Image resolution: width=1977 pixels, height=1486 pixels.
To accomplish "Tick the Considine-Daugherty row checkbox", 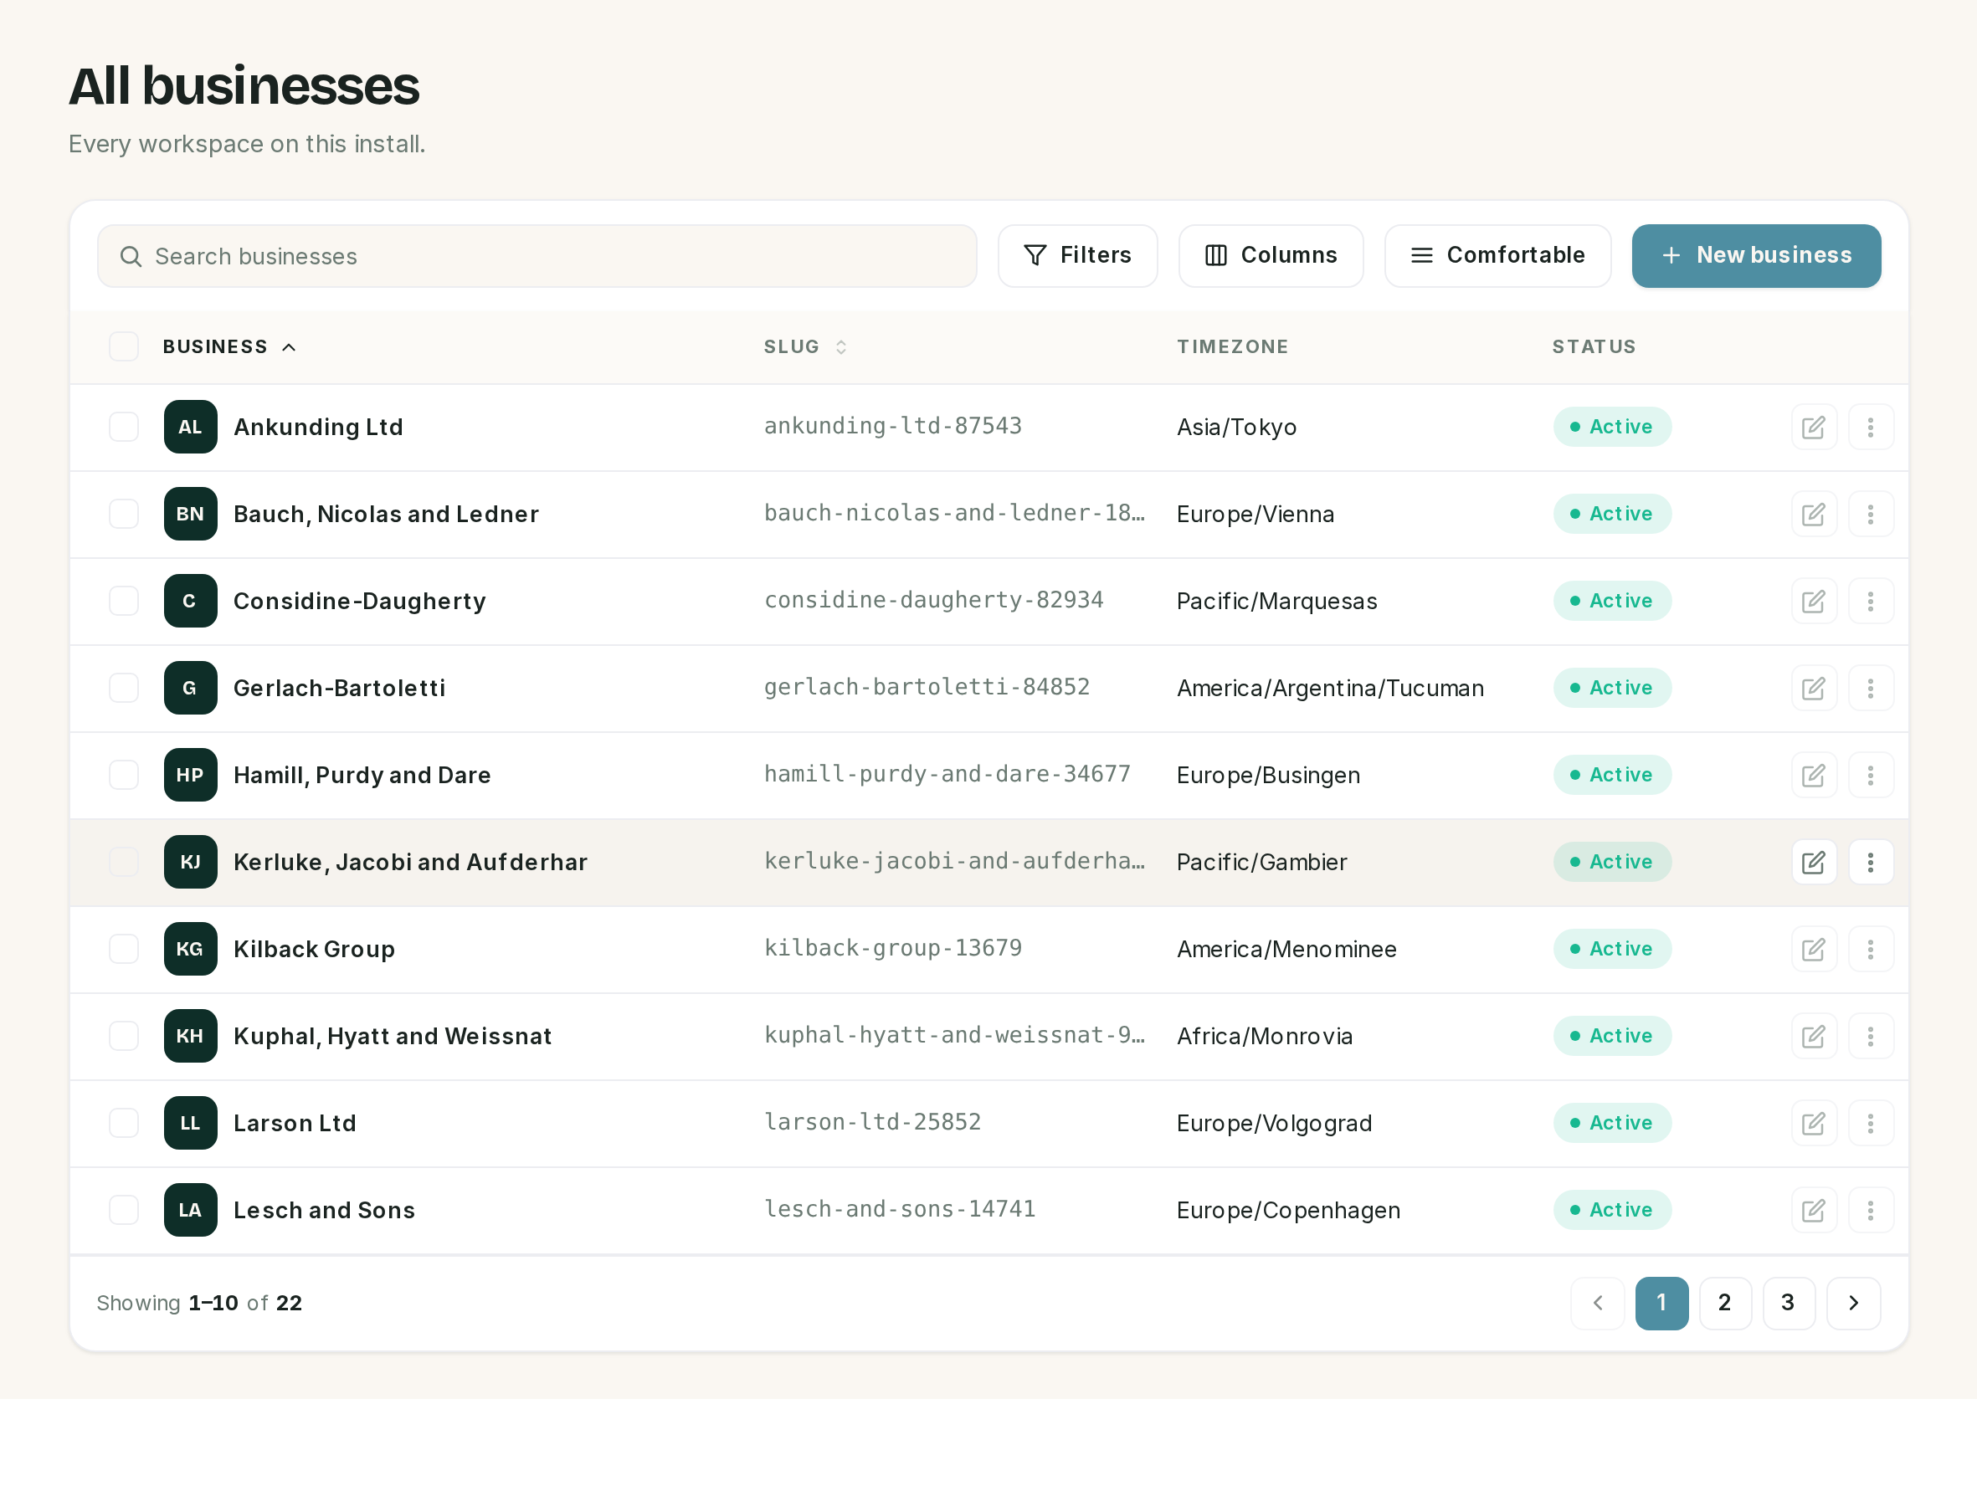I will (123, 602).
